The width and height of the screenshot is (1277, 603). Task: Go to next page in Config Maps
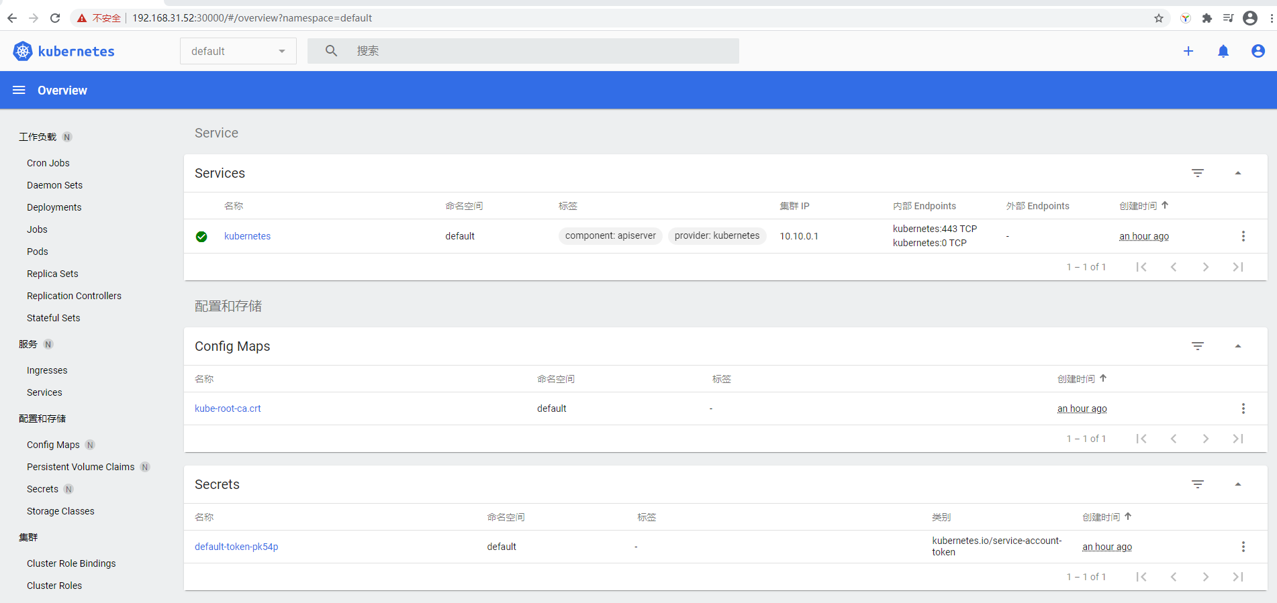[1206, 439]
